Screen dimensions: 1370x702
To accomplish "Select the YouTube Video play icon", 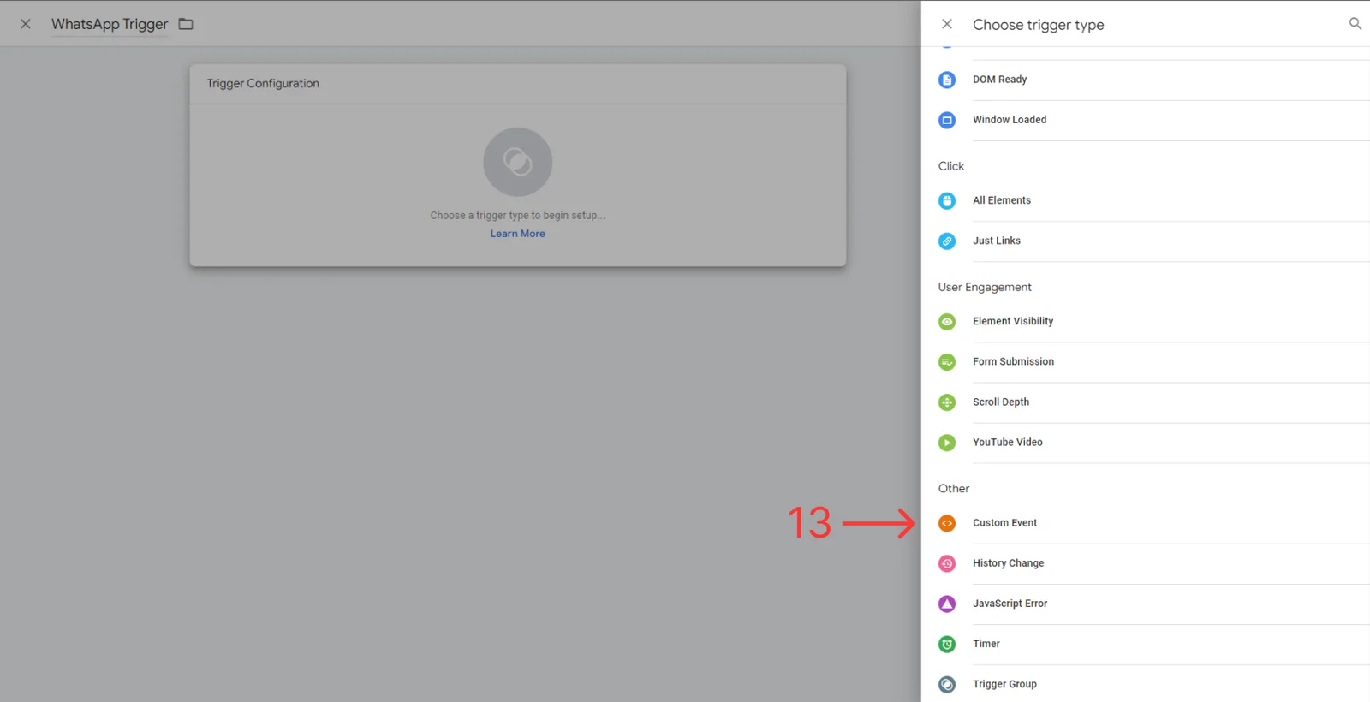I will point(946,443).
